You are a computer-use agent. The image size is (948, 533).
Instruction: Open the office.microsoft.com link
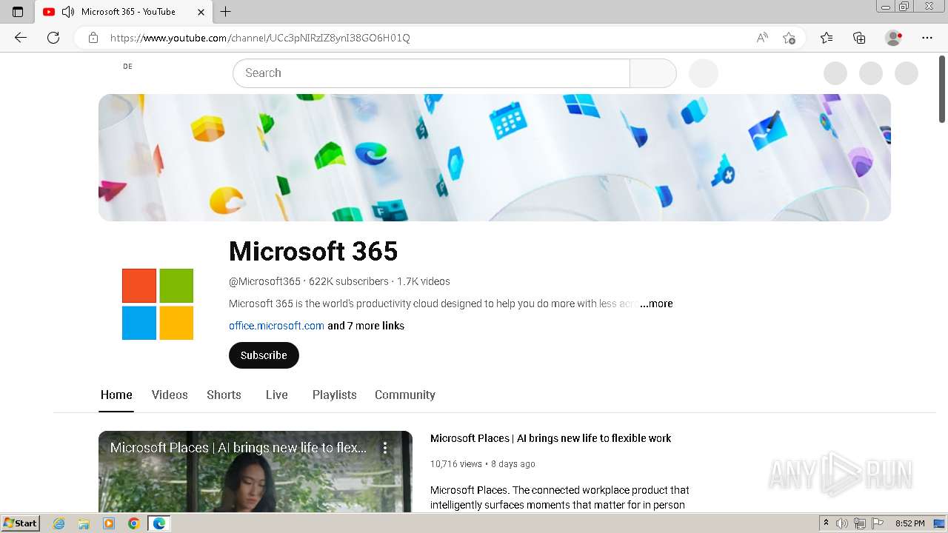(276, 326)
